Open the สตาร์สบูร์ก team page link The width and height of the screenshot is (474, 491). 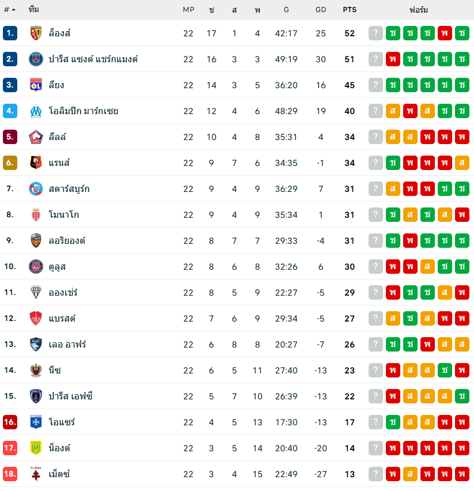[69, 189]
